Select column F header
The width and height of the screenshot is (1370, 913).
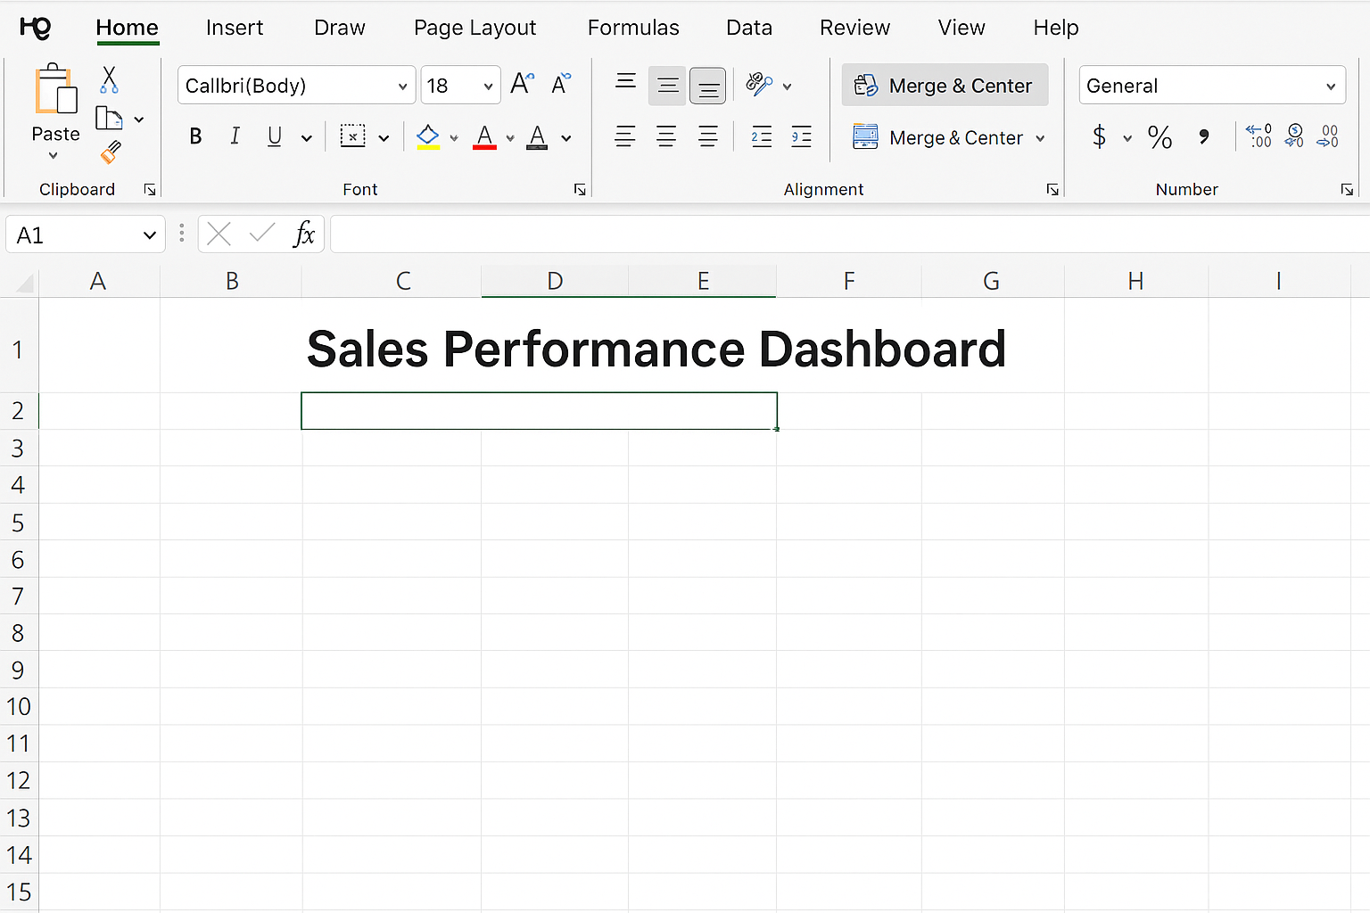tap(848, 282)
